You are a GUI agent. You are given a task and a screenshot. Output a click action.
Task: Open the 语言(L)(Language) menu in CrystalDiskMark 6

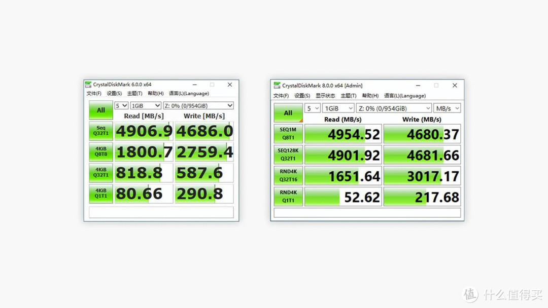[189, 94]
